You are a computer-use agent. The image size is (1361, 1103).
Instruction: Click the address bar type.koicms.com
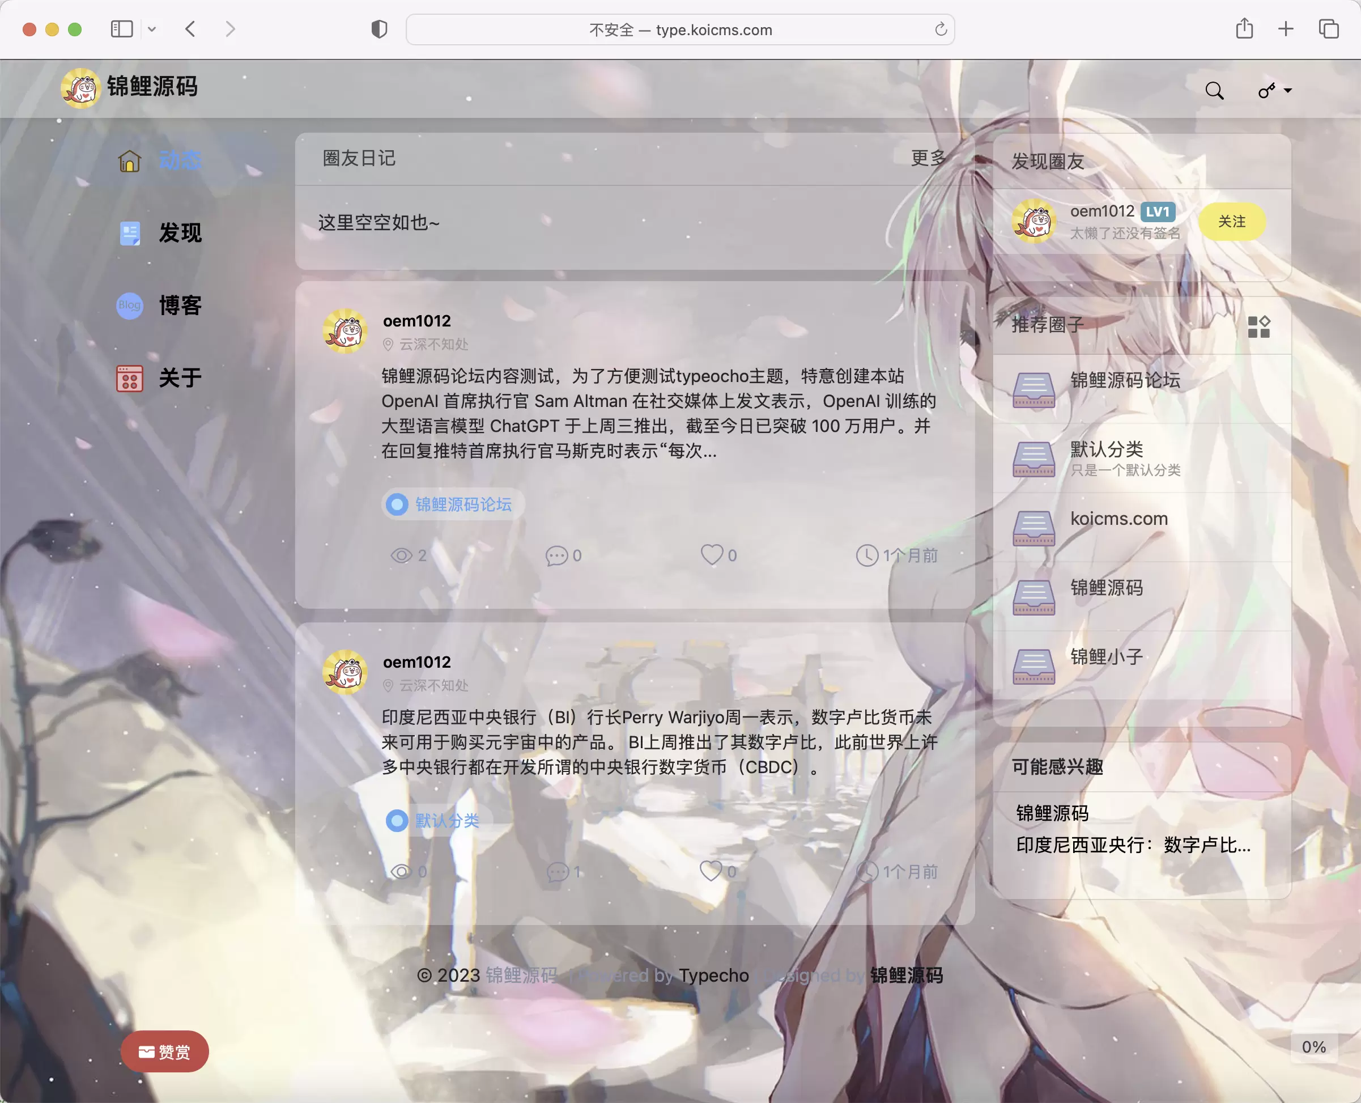click(x=680, y=30)
